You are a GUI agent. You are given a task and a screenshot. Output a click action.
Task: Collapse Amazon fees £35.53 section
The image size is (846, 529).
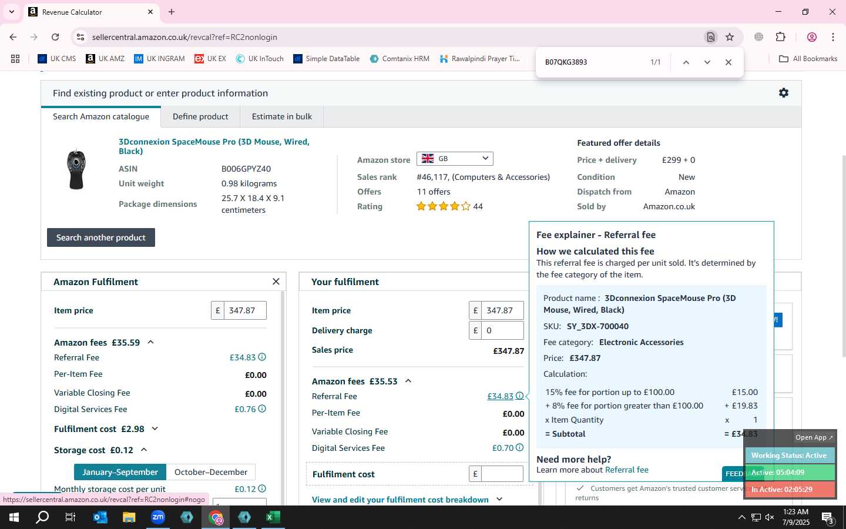[408, 381]
